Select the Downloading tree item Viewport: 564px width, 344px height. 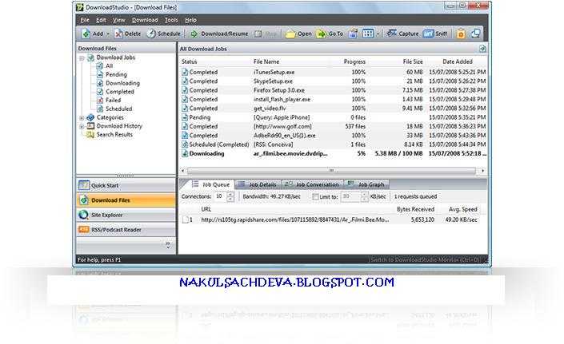(122, 83)
